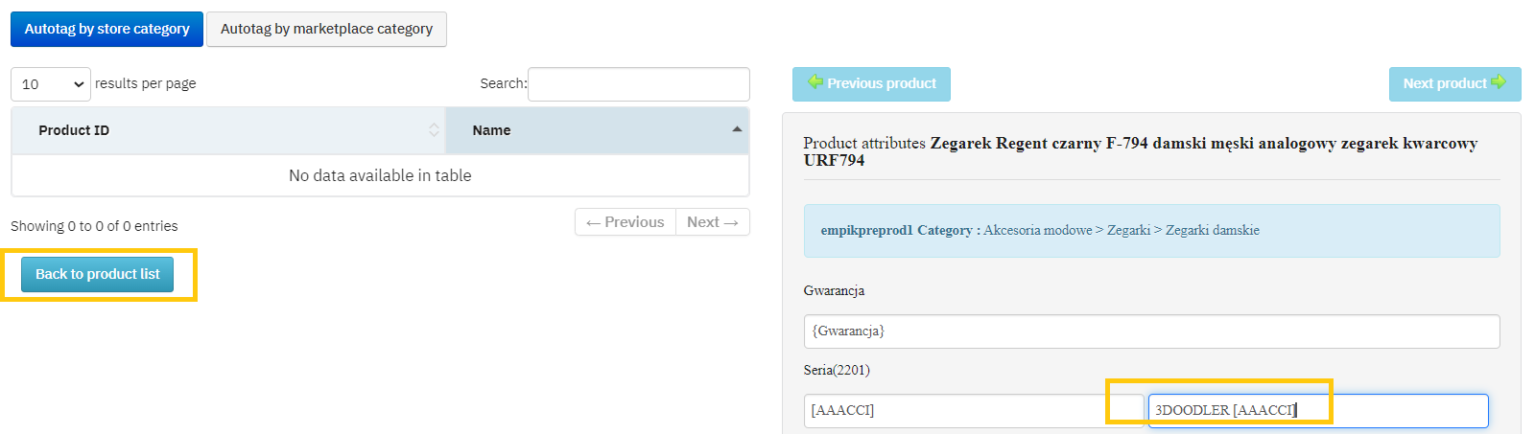Focus the Search input field
Image resolution: width=1535 pixels, height=434 pixels.
(638, 84)
